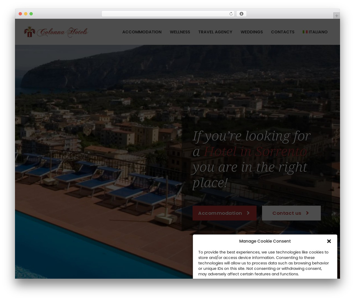The width and height of the screenshot is (355, 300).
Task: Click the 'Hotel in Sorrento' red heading text
Action: tap(255, 151)
